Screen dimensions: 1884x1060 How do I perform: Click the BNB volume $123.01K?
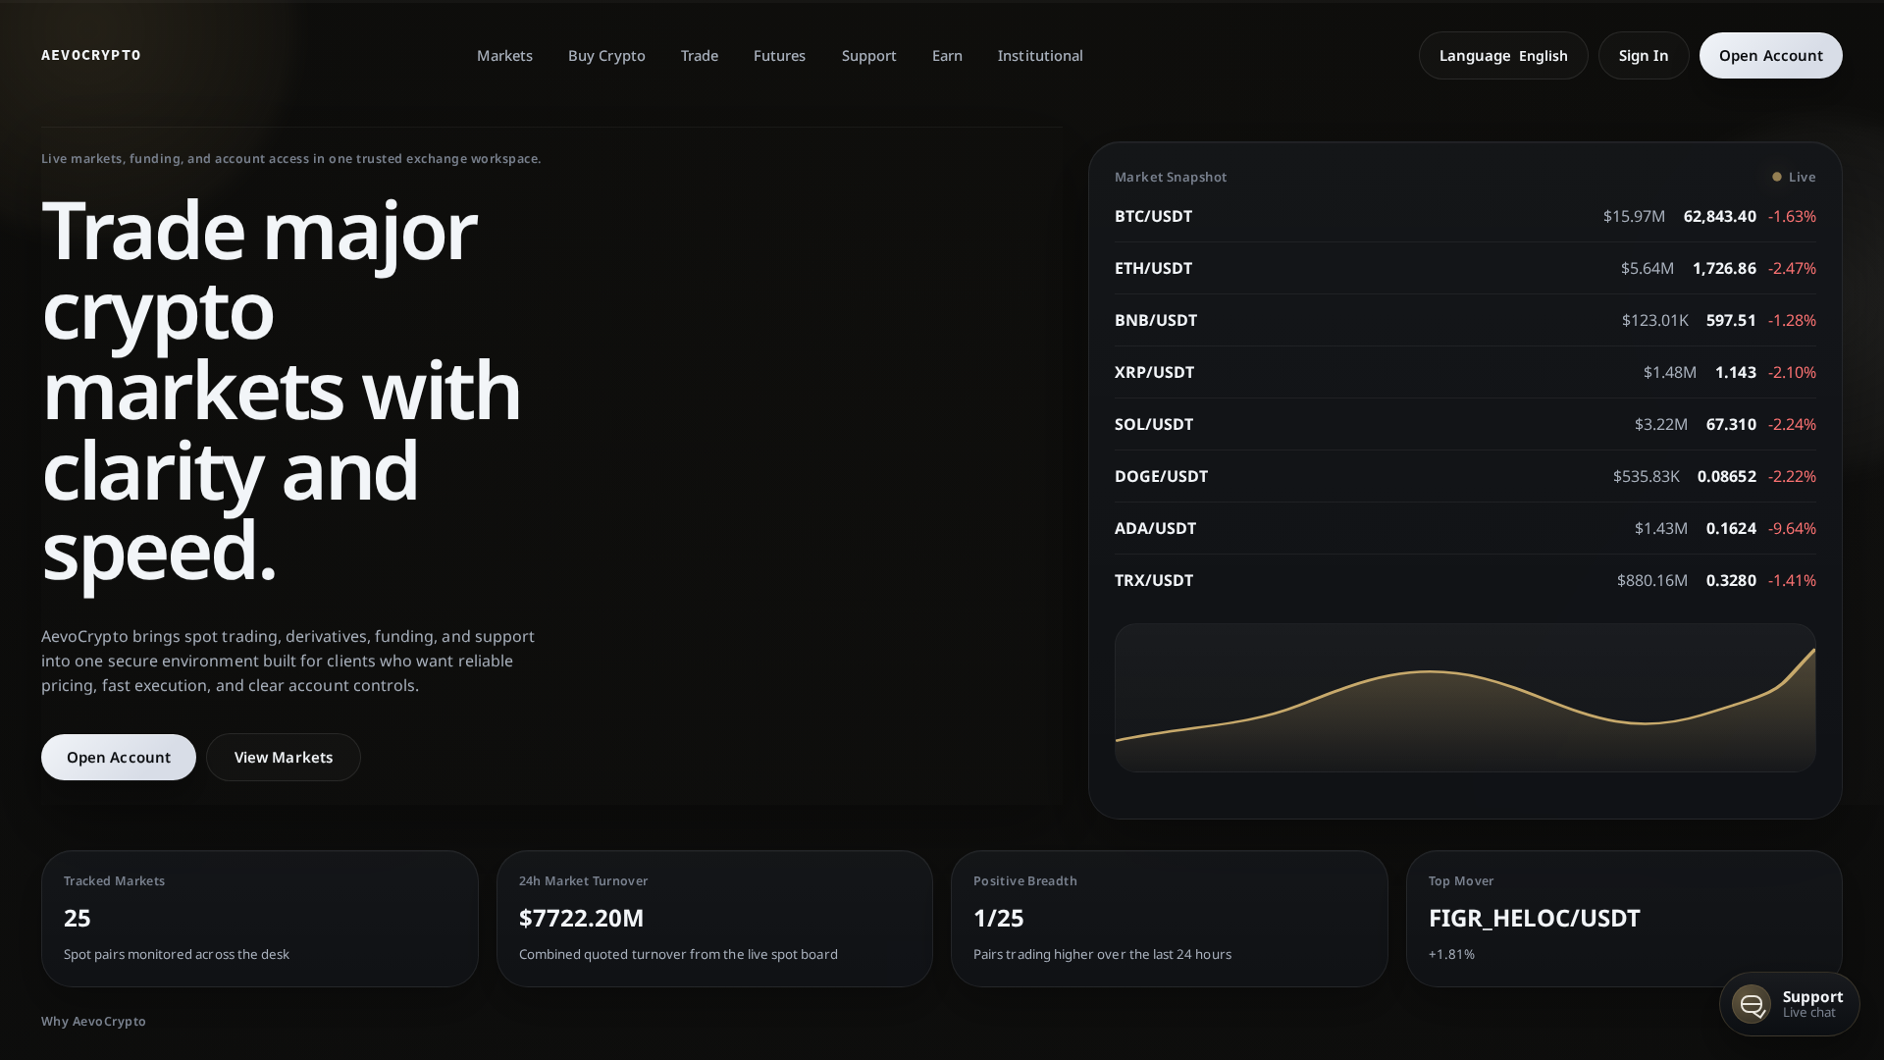(1655, 320)
